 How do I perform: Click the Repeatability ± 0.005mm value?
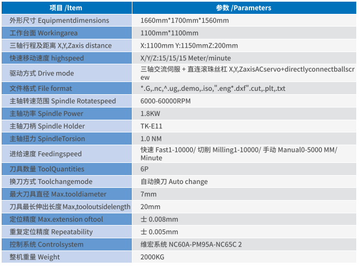point(160,232)
